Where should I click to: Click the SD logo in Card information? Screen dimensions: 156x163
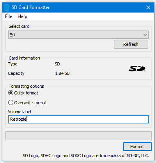137,69
